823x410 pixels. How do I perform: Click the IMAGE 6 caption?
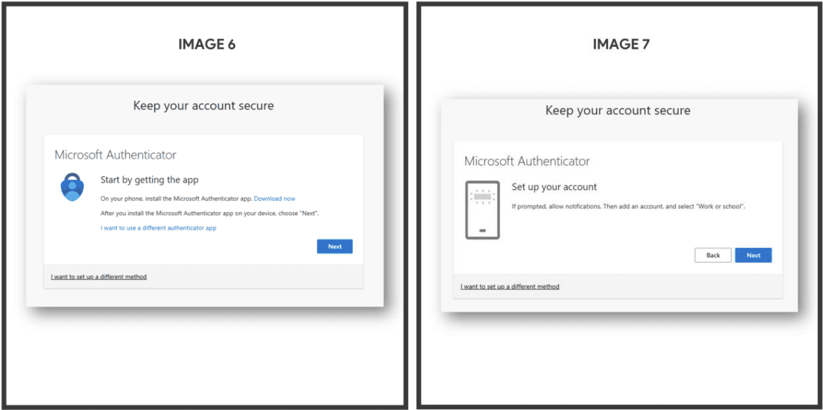click(x=206, y=44)
